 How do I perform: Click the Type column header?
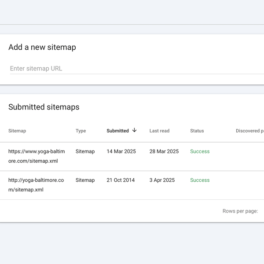(81, 131)
